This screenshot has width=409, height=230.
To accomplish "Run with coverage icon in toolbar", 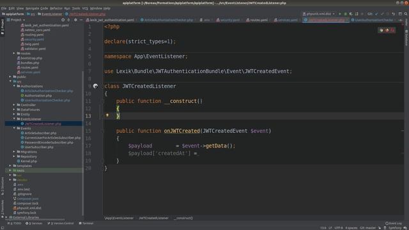I will 351,14.
